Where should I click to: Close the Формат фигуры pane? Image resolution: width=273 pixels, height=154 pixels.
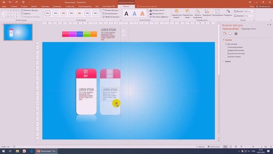pyautogui.click(x=270, y=25)
